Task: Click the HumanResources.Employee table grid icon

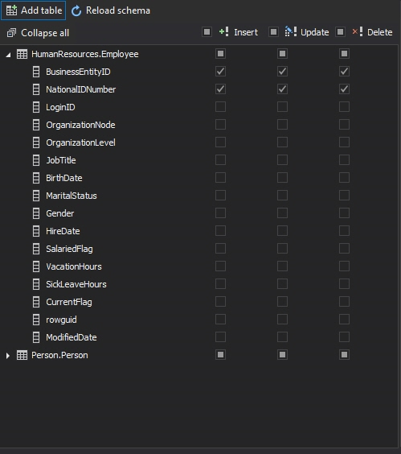Action: (x=22, y=54)
